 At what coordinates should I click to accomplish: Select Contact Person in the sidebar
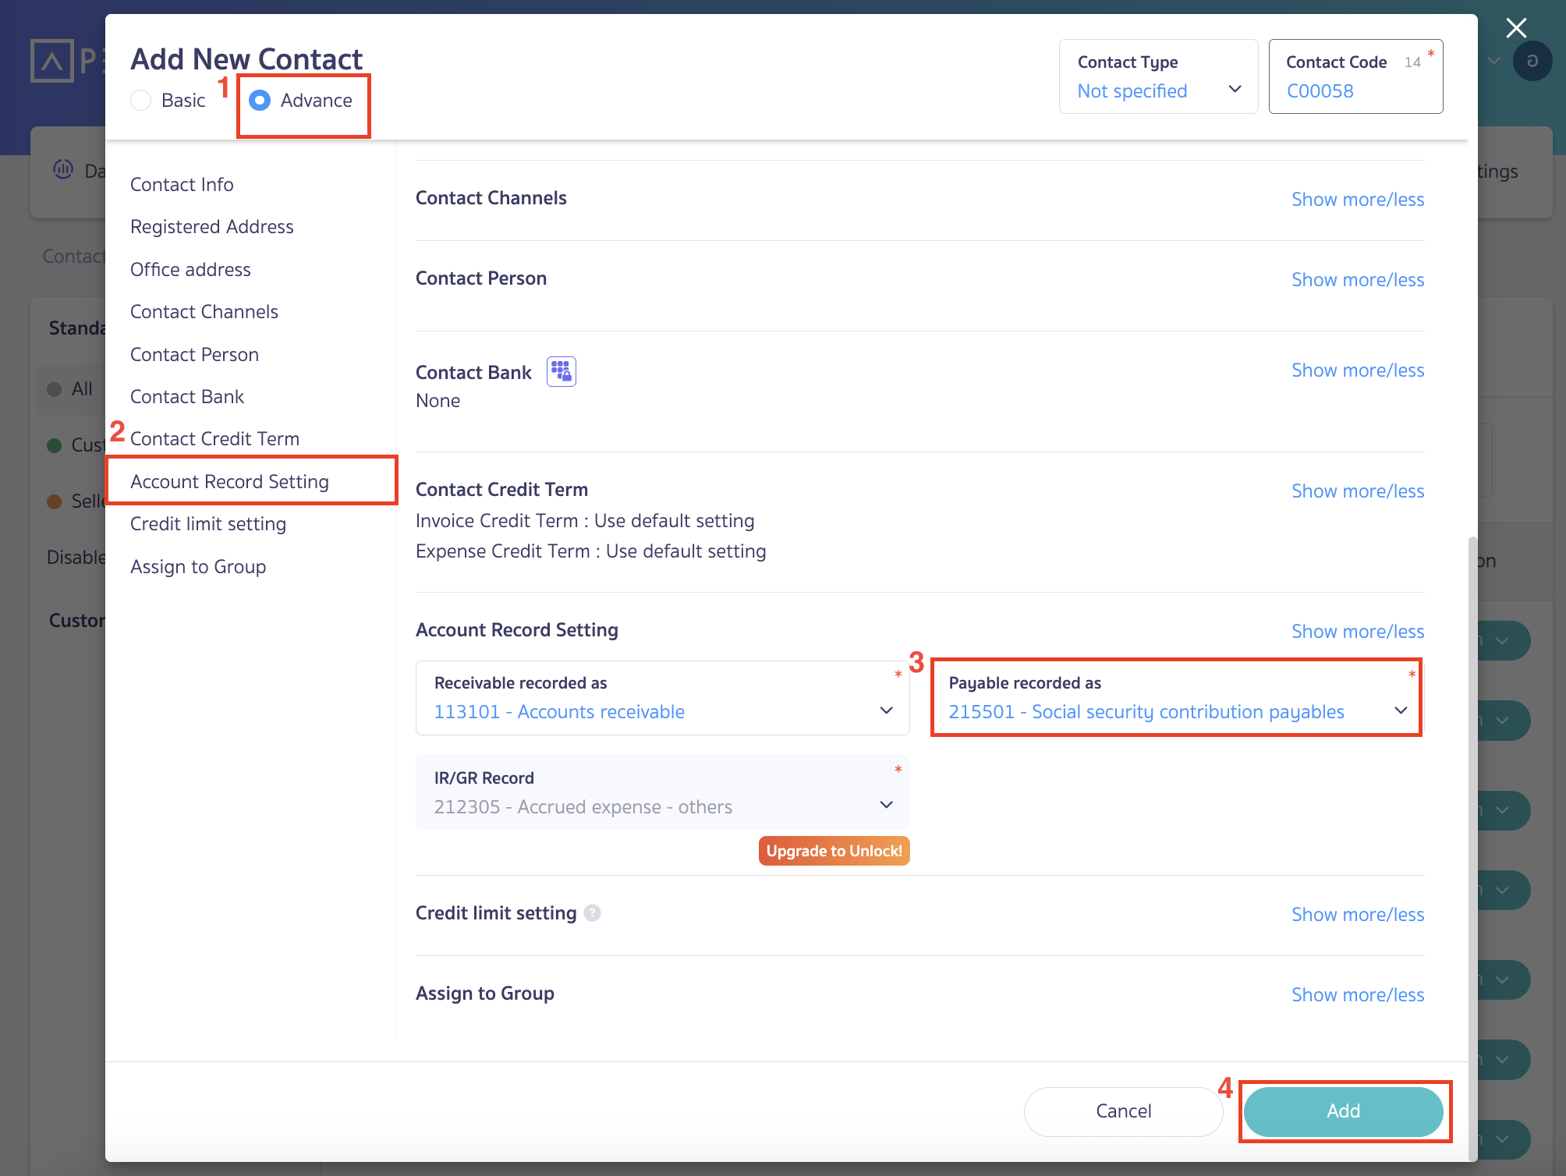click(x=194, y=354)
